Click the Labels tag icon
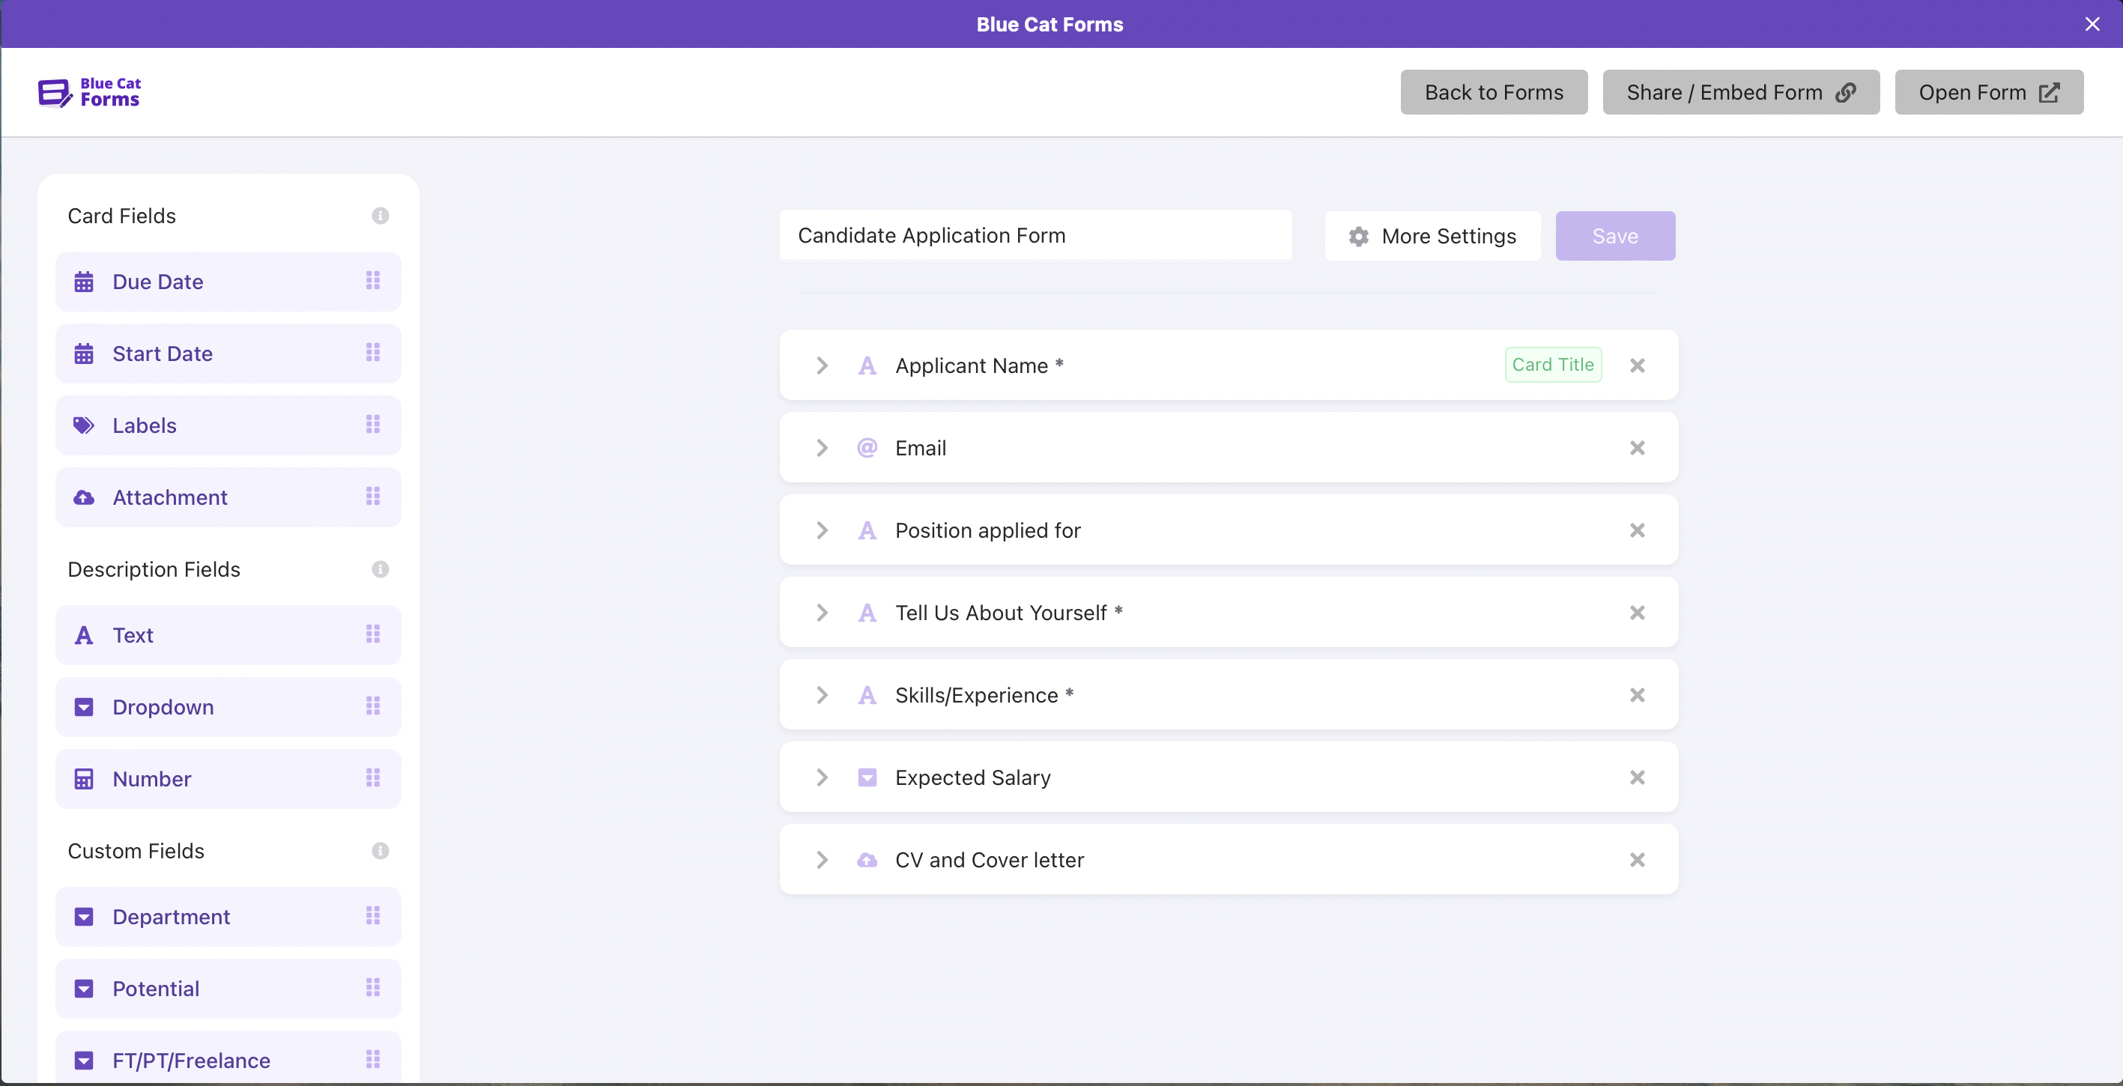 (x=84, y=425)
